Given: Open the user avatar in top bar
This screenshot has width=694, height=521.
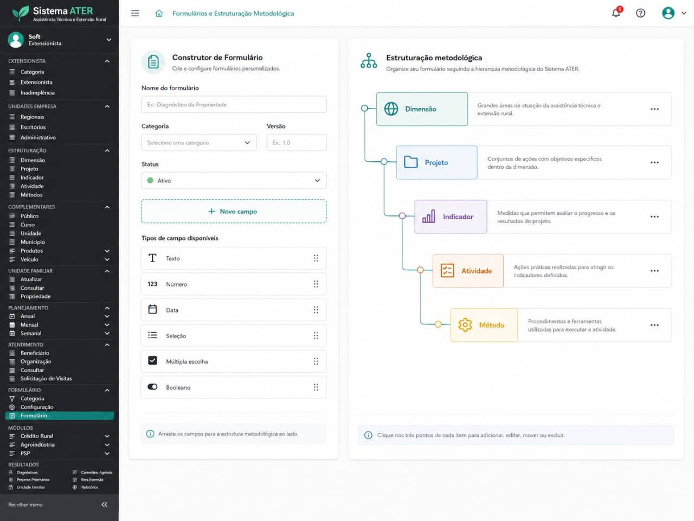Looking at the screenshot, I should (x=668, y=13).
